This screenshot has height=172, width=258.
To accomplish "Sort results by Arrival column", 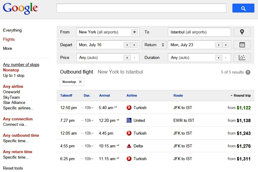I will click(104, 95).
